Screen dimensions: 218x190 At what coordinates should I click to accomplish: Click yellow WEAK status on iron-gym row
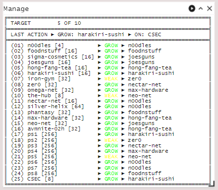pos(111,79)
